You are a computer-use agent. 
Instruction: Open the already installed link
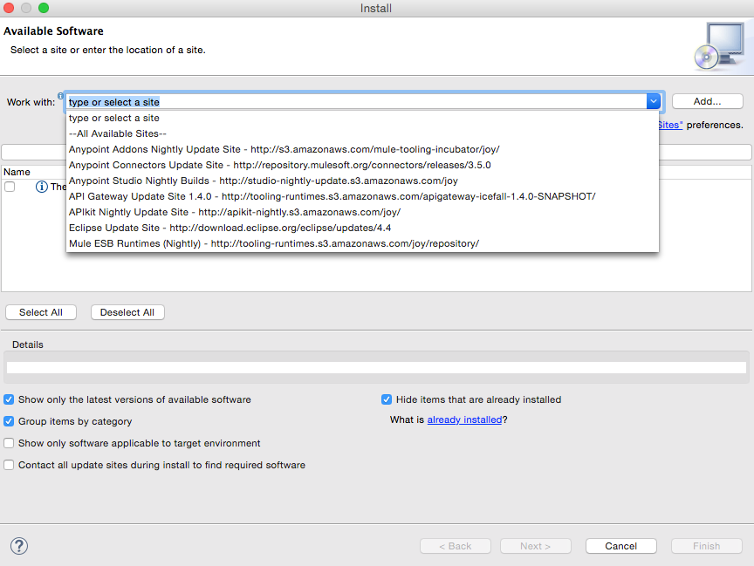click(x=464, y=419)
